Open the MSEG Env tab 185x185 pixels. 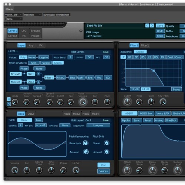pos(146,114)
